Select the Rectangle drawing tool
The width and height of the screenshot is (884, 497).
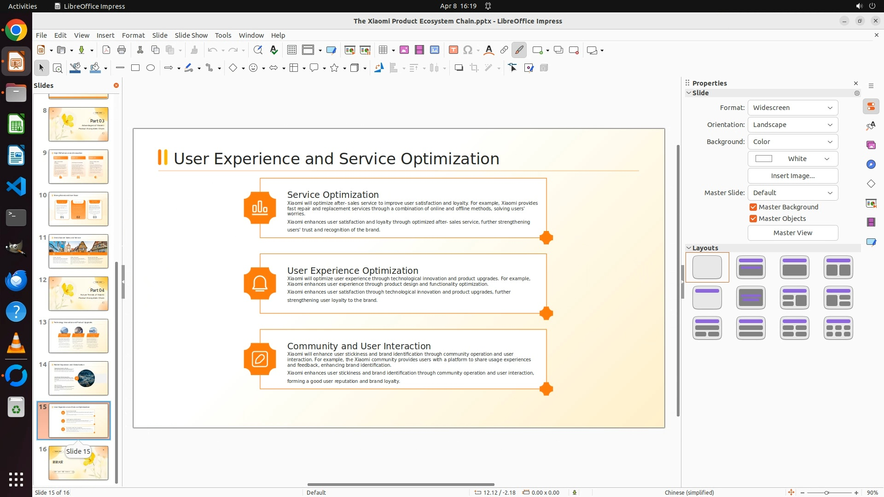135,68
